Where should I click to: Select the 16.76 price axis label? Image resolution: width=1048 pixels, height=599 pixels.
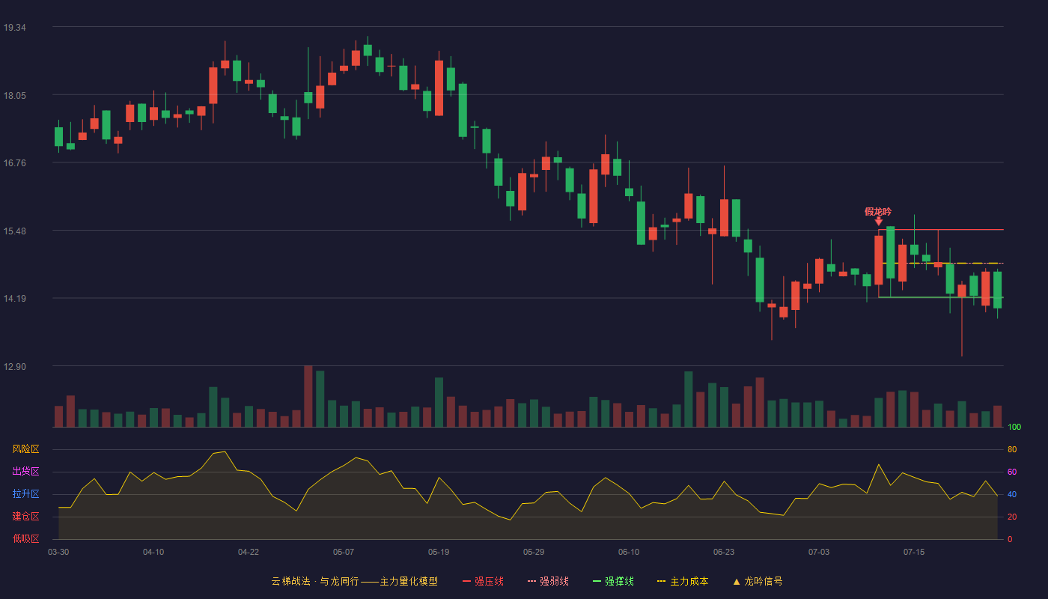[15, 163]
